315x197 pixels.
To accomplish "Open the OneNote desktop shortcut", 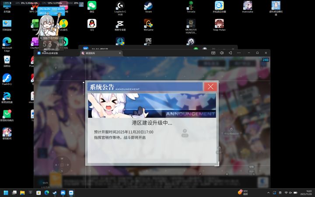I will (35, 43).
